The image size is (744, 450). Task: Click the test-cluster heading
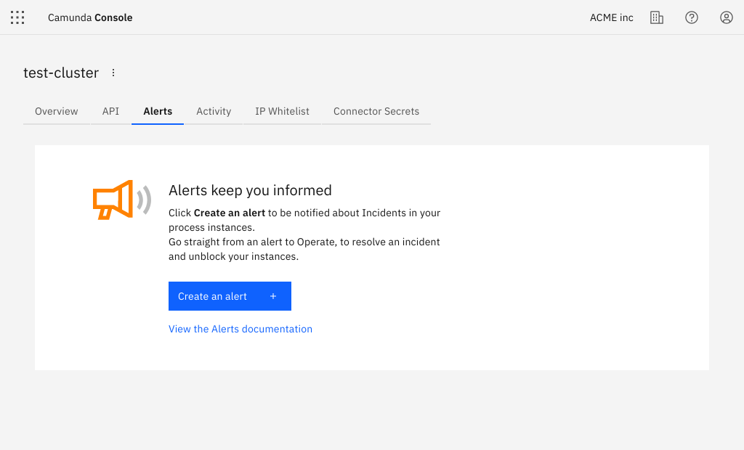pos(61,73)
